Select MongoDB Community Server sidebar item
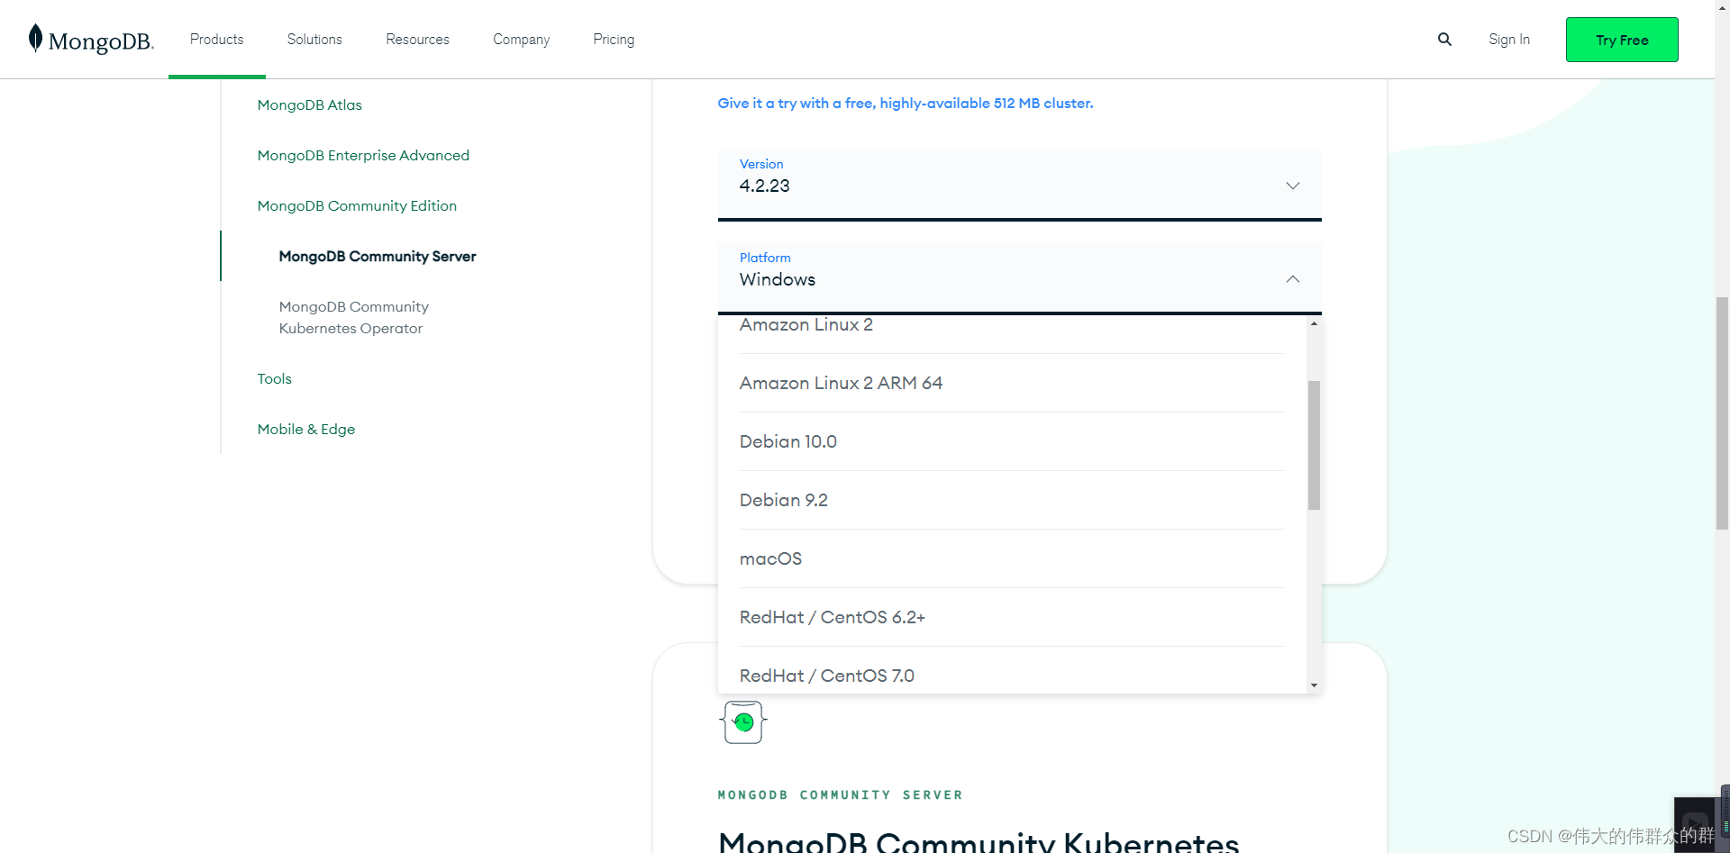The image size is (1730, 853). pyautogui.click(x=378, y=256)
